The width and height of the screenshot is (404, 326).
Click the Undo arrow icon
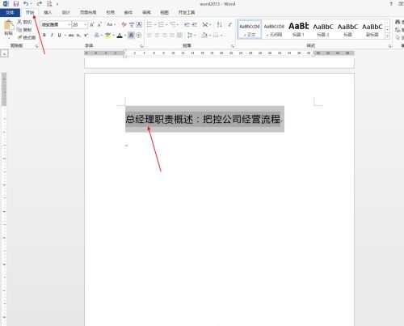coord(26,4)
